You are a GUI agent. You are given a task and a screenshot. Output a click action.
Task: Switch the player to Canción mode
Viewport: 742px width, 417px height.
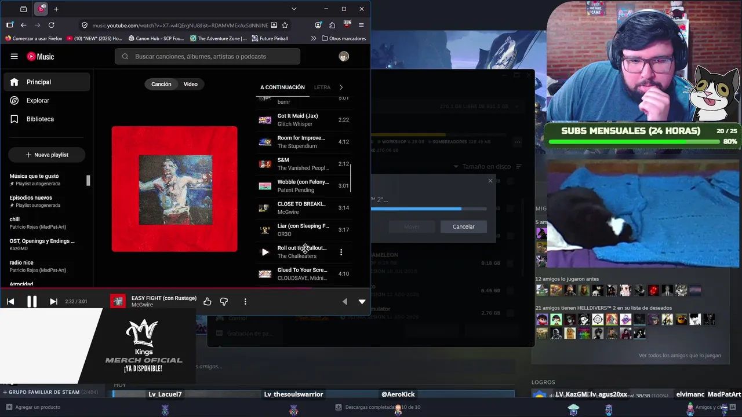(161, 84)
